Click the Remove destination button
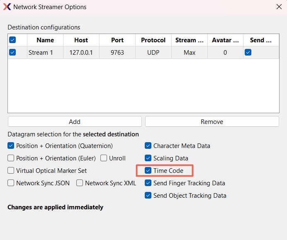287x240 pixels. click(212, 121)
